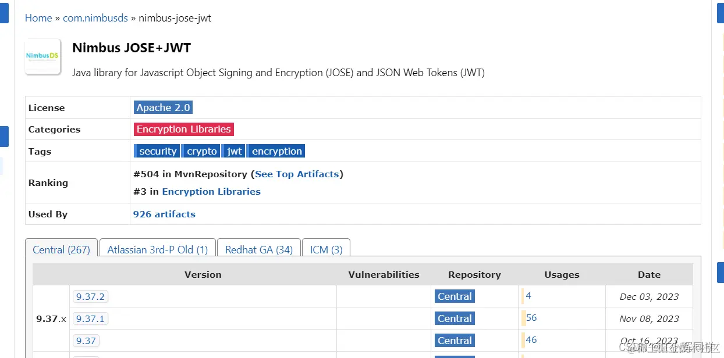Viewport: 724px width, 358px height.
Task: Select the security tag
Action: 157,151
